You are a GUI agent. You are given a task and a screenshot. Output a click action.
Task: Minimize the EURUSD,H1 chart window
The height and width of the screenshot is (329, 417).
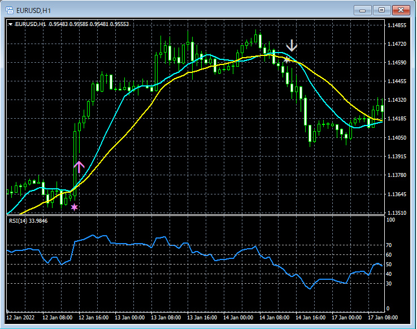(x=363, y=10)
